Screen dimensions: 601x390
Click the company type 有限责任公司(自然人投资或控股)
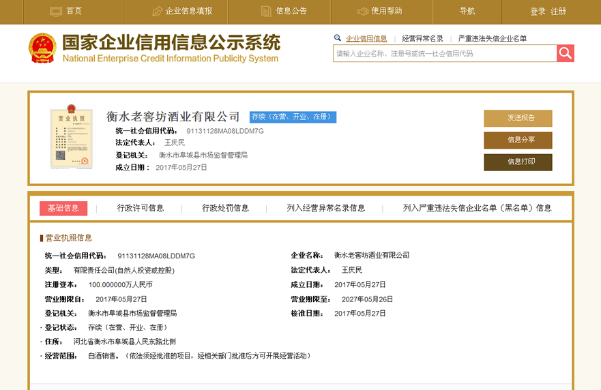[x=123, y=271]
